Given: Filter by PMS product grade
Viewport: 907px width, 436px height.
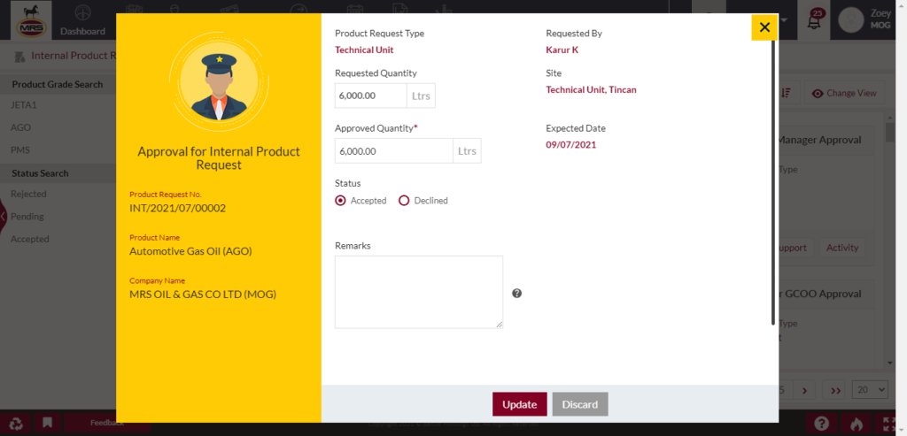Looking at the screenshot, I should point(19,150).
